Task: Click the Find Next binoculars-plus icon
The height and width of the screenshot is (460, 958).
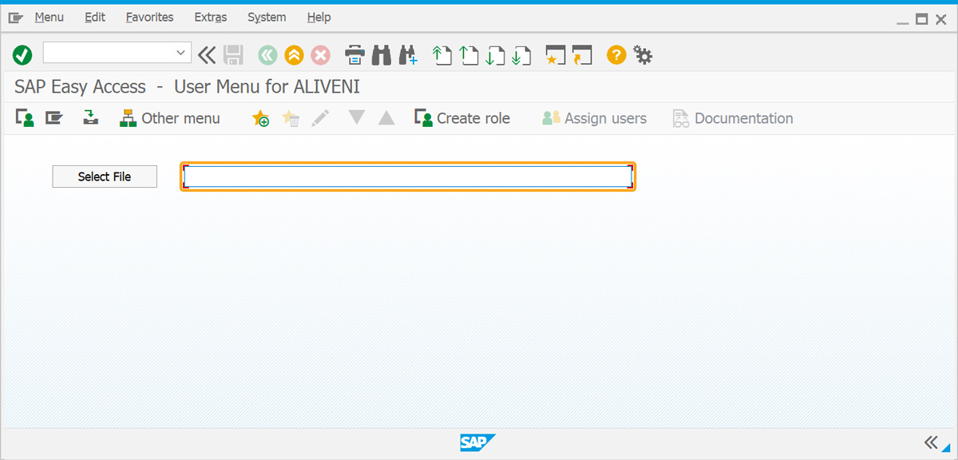Action: (x=408, y=55)
